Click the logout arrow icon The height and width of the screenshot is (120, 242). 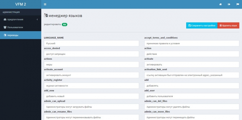[229, 4]
